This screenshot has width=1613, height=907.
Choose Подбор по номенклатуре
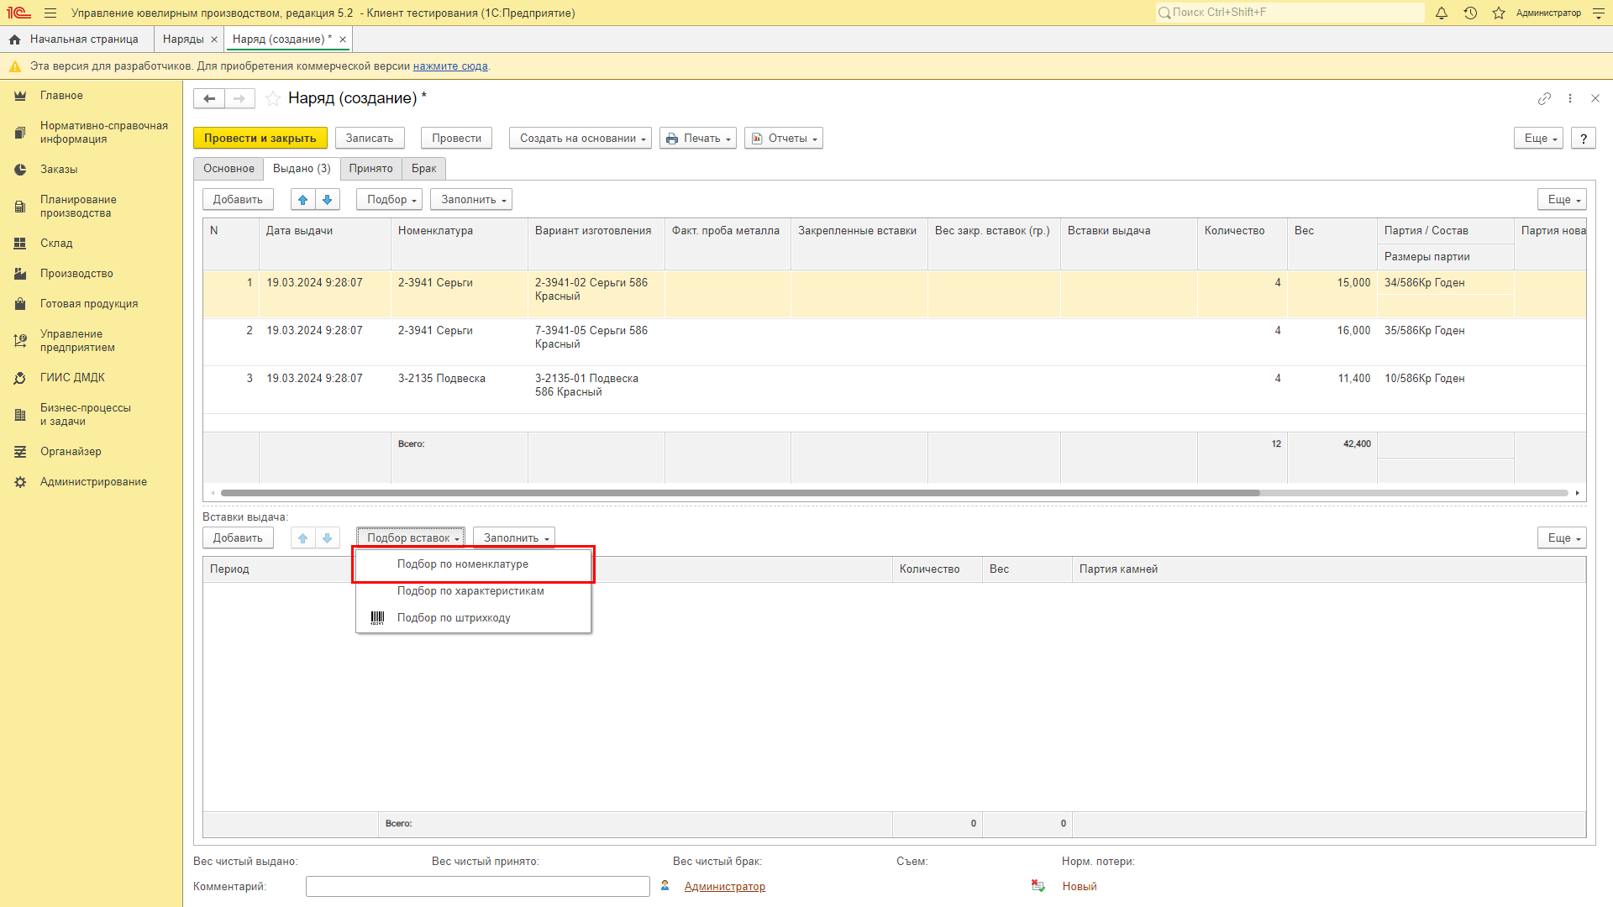(474, 564)
